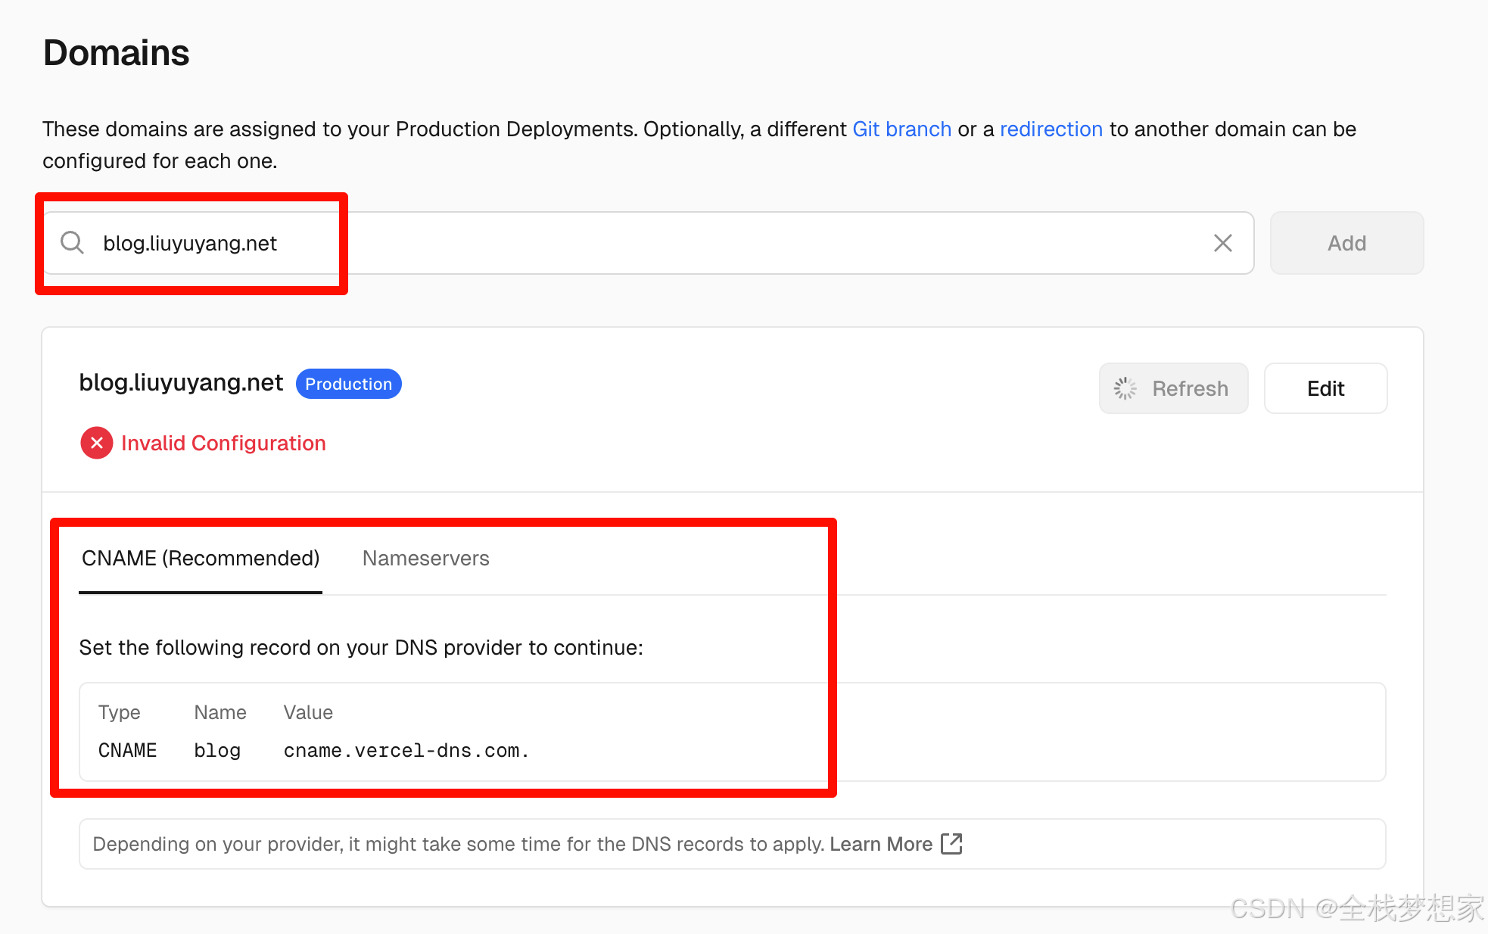The width and height of the screenshot is (1488, 934).
Task: Open the redirection link
Action: 1051,129
